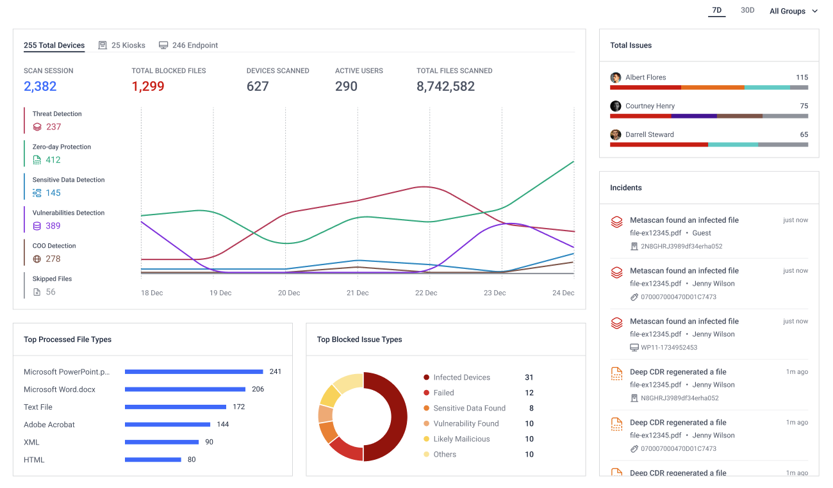Screen dimensions: 833x488
Task: Click Albert Flores issue count 115
Action: pos(802,77)
